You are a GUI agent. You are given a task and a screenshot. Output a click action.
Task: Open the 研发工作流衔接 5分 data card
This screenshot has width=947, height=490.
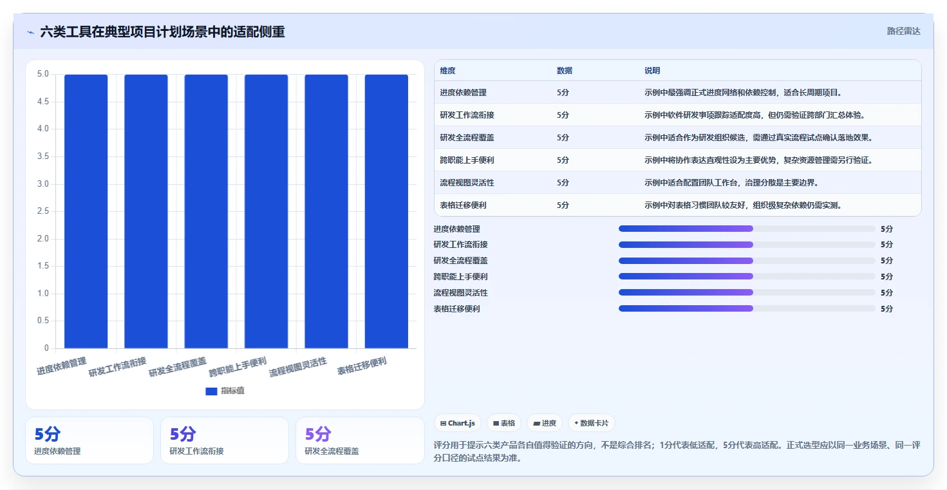tap(225, 440)
